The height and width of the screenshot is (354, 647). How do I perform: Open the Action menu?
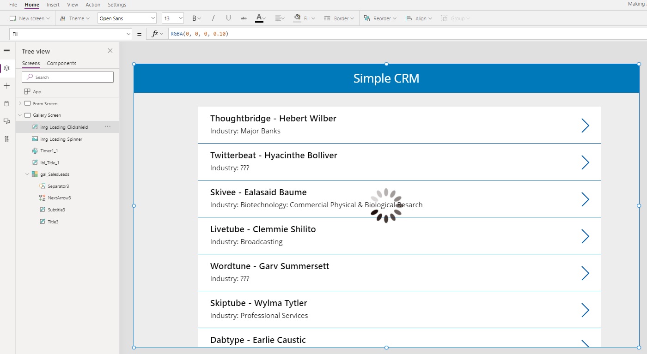93,5
